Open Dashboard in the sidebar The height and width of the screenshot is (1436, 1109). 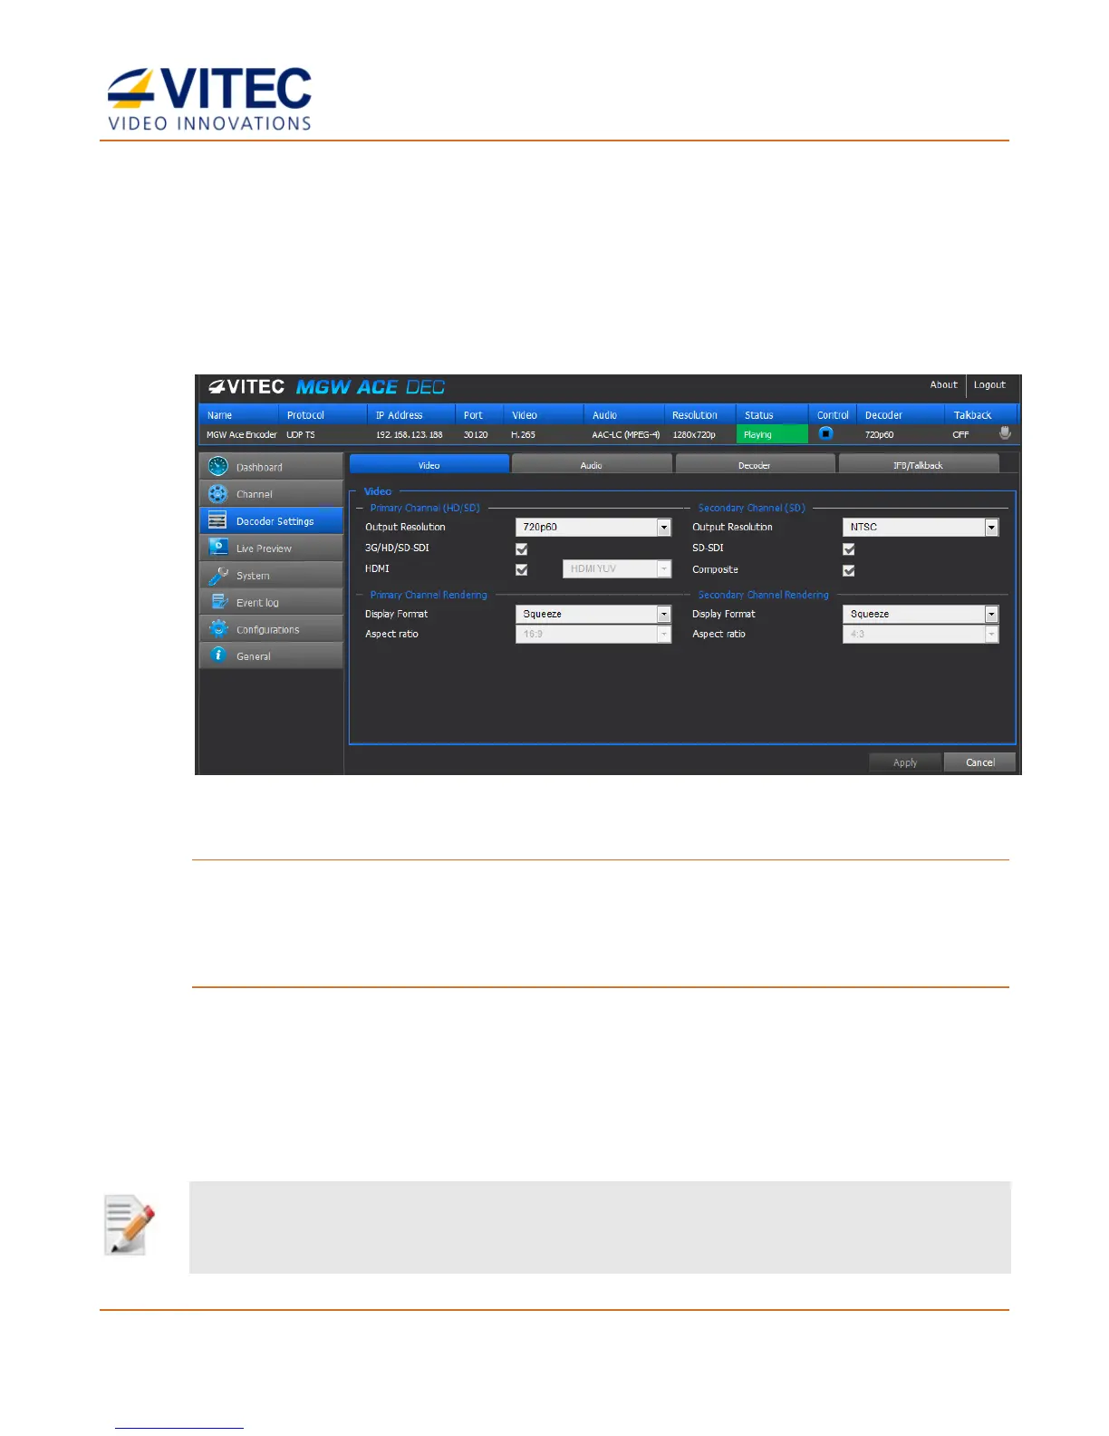(271, 466)
